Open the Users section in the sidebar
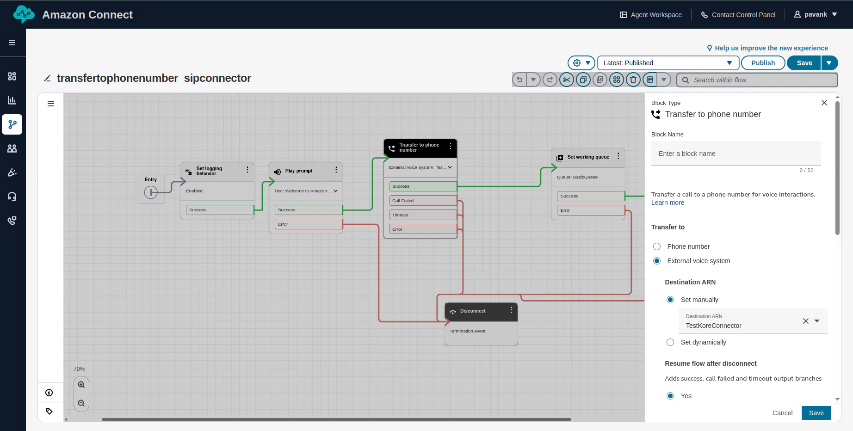The image size is (853, 431). pyautogui.click(x=12, y=148)
